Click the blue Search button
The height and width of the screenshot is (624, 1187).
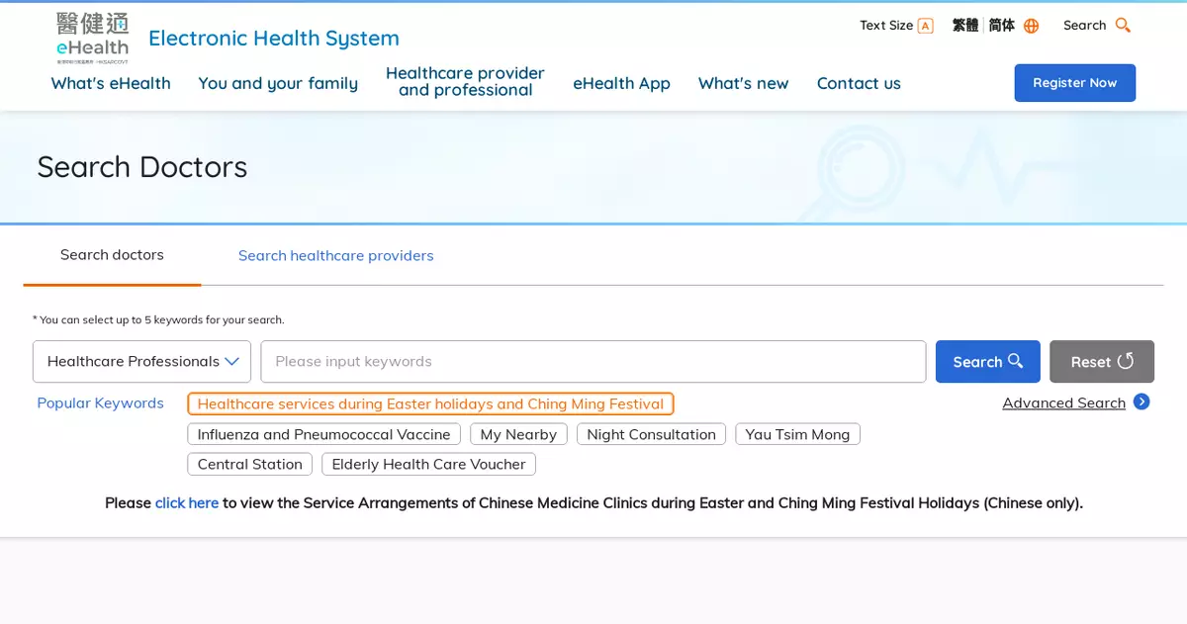[987, 362]
